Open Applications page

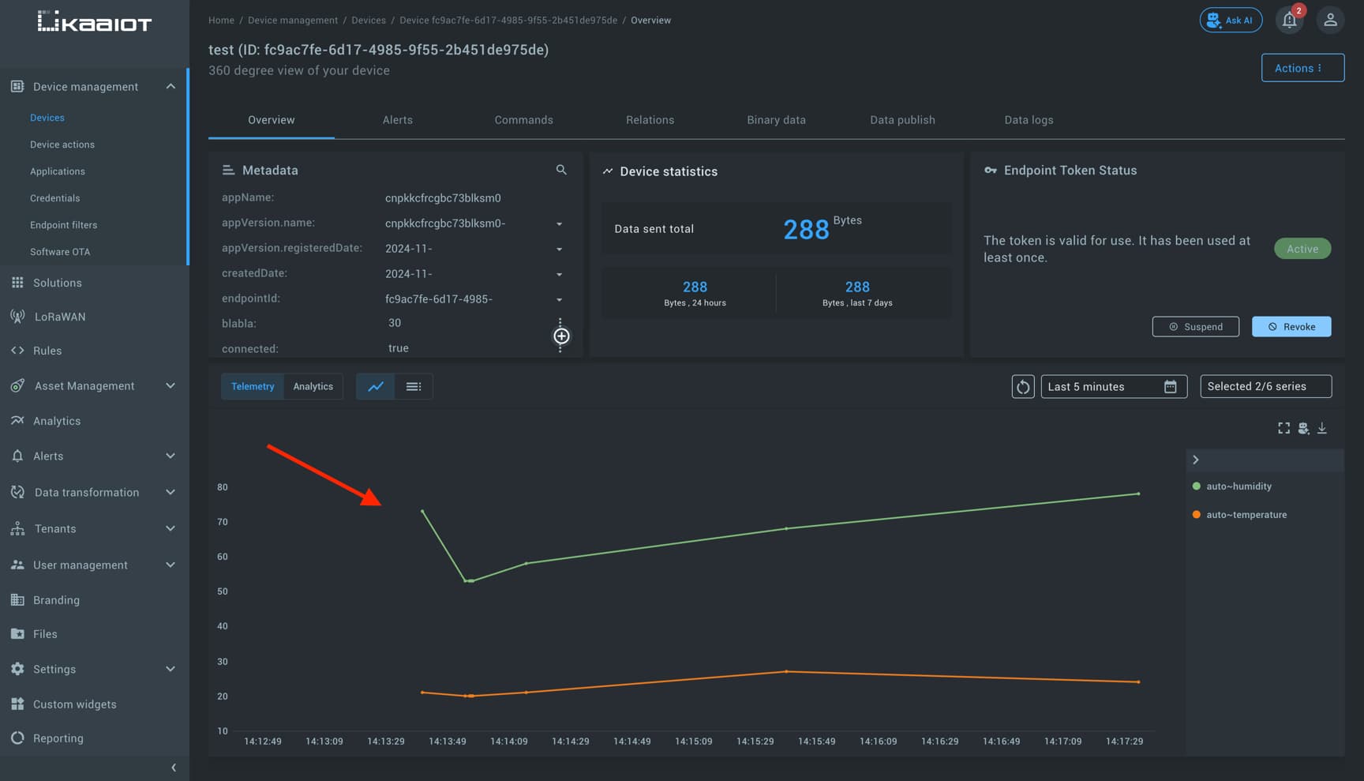[58, 171]
